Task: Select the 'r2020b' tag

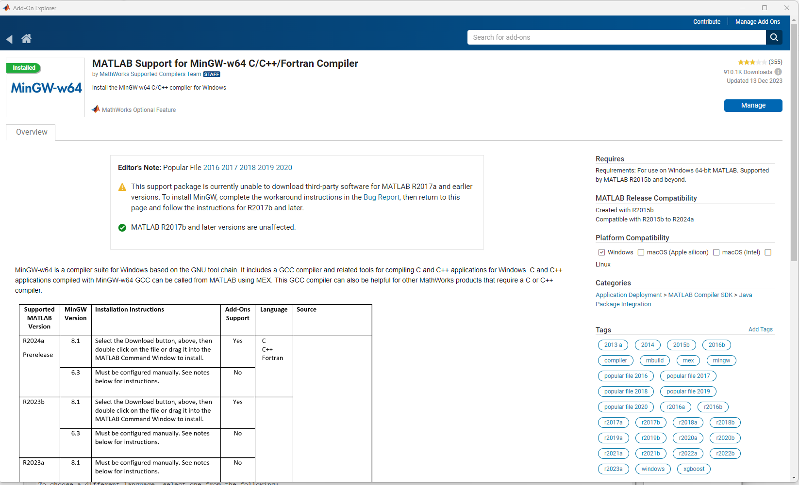Action: (x=725, y=438)
